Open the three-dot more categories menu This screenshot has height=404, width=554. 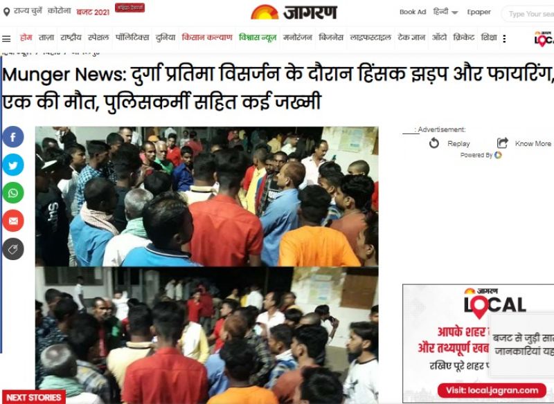(504, 39)
